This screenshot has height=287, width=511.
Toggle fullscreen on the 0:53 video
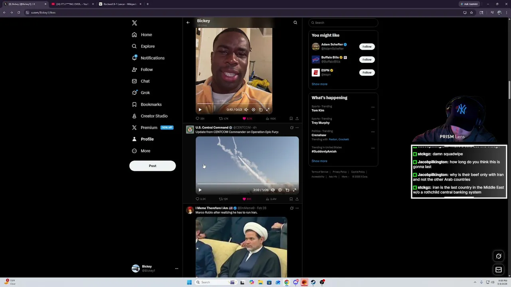coord(268,110)
